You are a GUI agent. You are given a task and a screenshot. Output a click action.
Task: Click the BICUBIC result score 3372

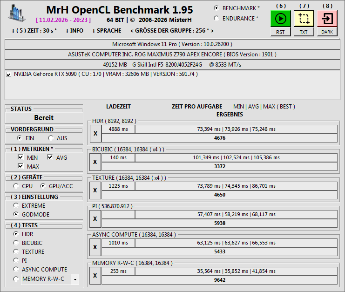click(219, 166)
